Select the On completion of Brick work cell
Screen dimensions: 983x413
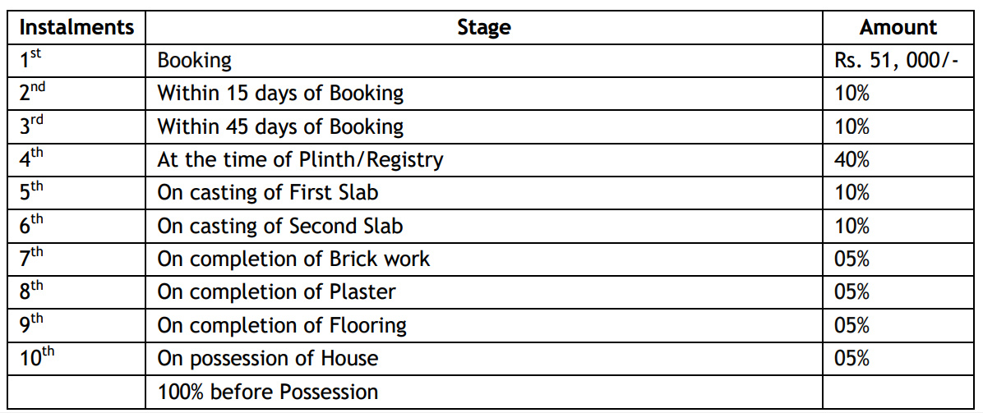pos(293,259)
